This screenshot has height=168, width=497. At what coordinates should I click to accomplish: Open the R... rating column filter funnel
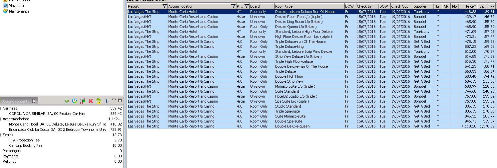(x=247, y=6)
